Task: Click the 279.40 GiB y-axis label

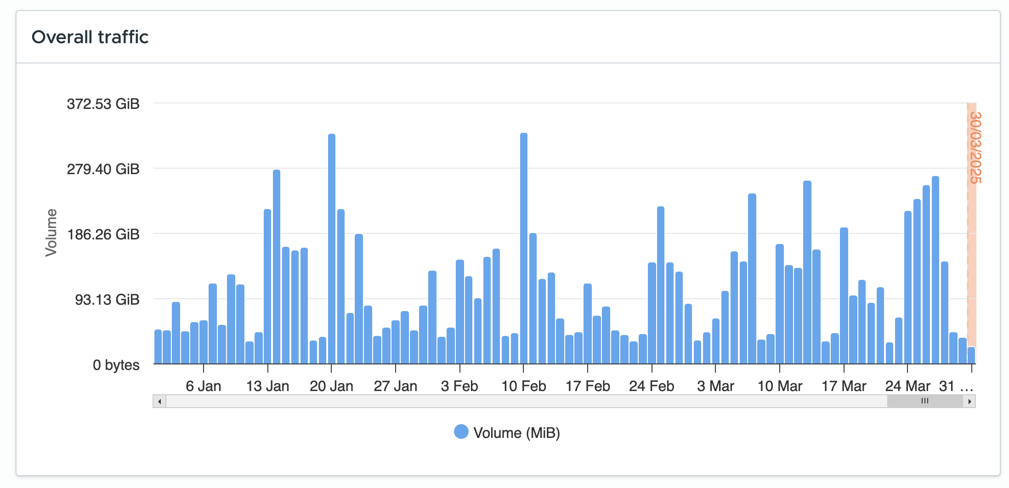Action: (103, 169)
